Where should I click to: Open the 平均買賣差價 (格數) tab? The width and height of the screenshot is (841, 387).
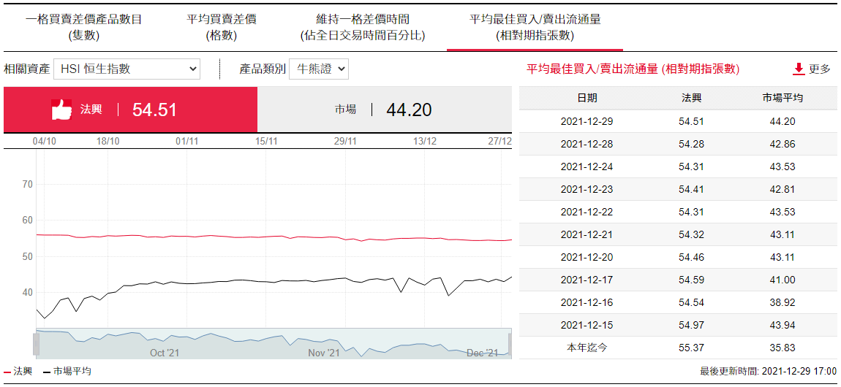click(222, 27)
